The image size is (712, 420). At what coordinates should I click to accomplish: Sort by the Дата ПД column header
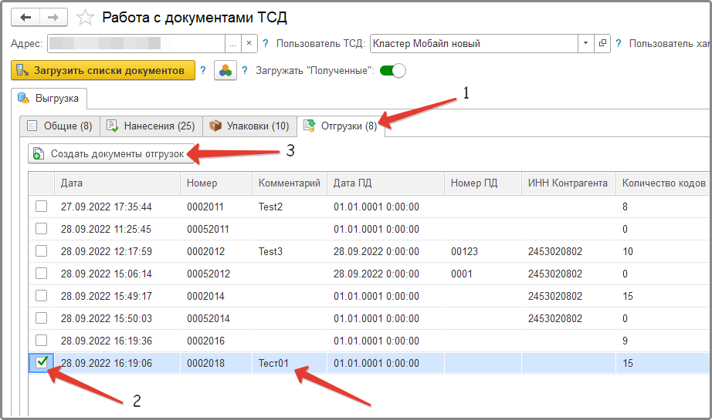click(x=385, y=183)
